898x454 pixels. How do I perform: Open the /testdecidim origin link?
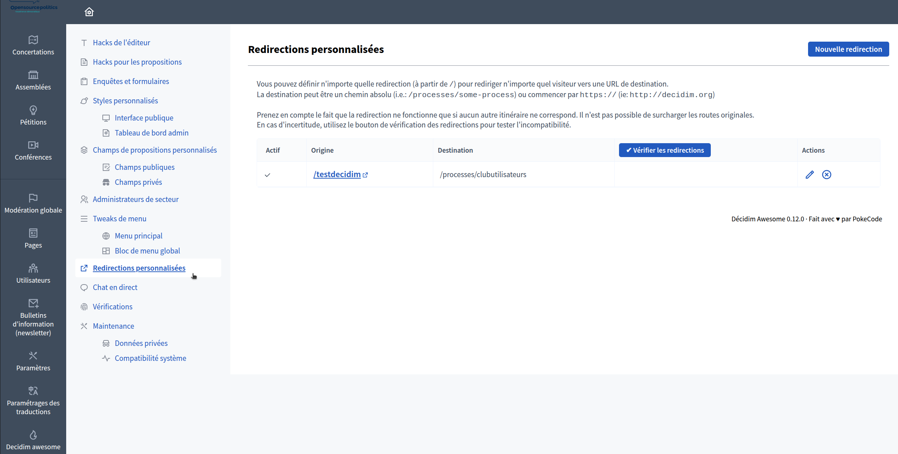[337, 175]
